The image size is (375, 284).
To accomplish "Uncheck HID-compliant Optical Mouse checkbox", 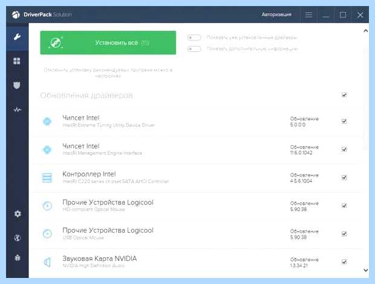I will [x=344, y=205].
